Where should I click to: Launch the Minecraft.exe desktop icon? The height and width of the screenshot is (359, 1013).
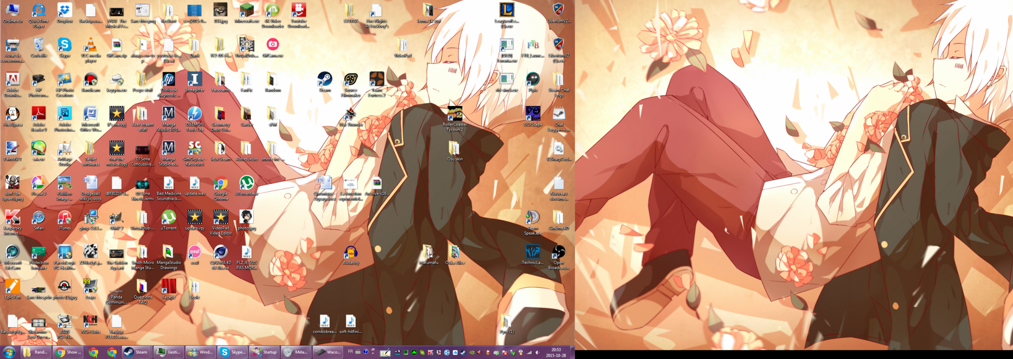(x=246, y=11)
